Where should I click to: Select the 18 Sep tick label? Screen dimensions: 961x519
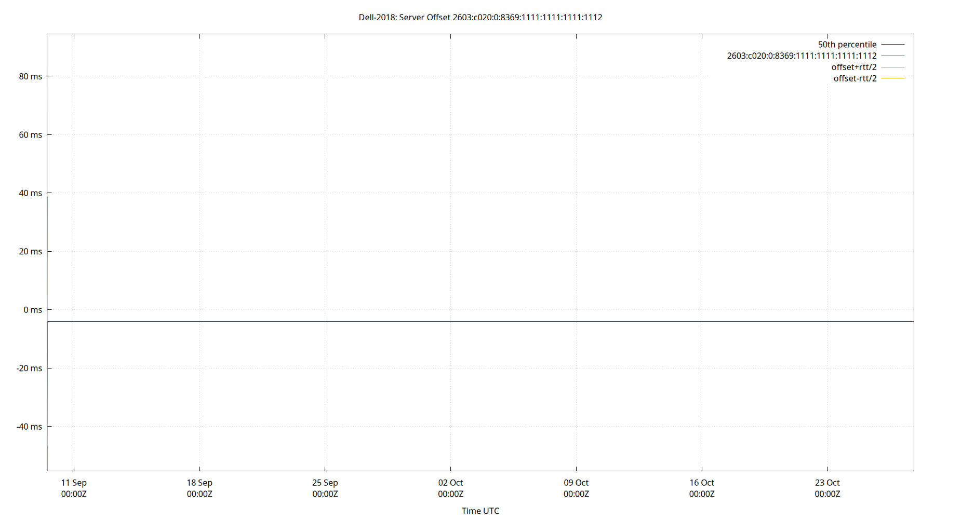(199, 488)
